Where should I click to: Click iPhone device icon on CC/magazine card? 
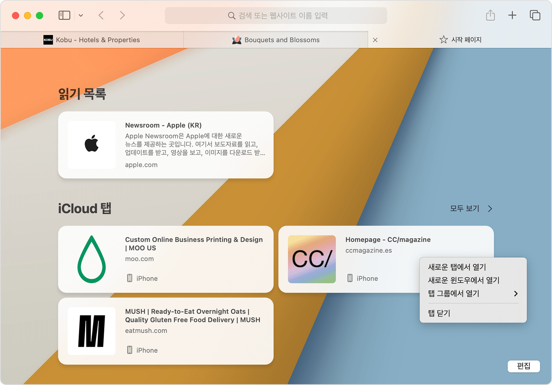(x=350, y=278)
